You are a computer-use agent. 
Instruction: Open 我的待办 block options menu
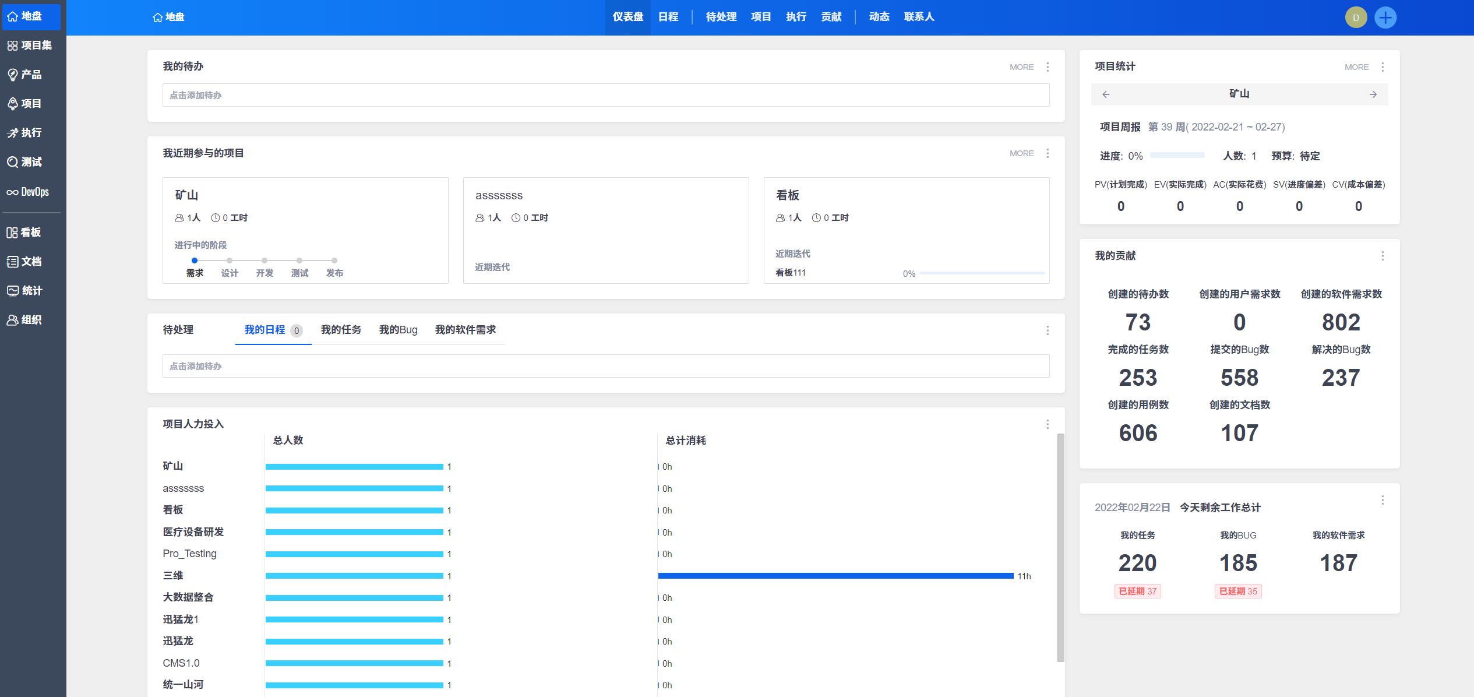point(1048,67)
